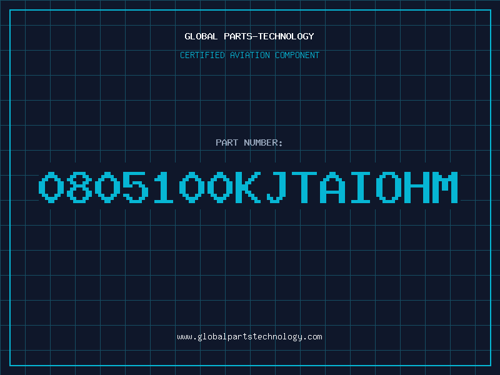Click the GLOBAL PARTS-TECHNOLOGY heading
The height and width of the screenshot is (375, 500).
(249, 36)
